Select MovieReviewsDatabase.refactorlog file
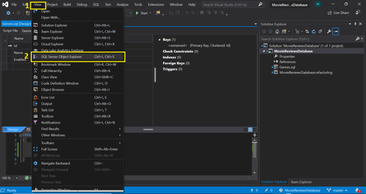Viewport: 366px width, 194px height. tap(306, 72)
